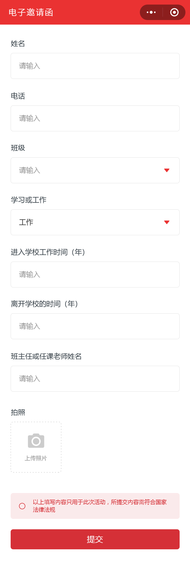Viewport: 190px width, 563px height.
Task: Click the 离开学校的时间 input box
Action: point(95,326)
